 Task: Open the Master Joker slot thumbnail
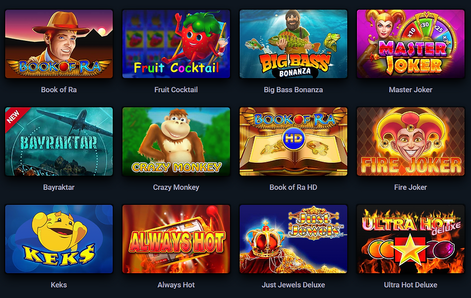coord(410,44)
